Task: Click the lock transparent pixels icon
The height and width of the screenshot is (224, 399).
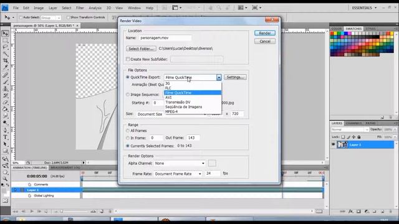Action: [343, 137]
